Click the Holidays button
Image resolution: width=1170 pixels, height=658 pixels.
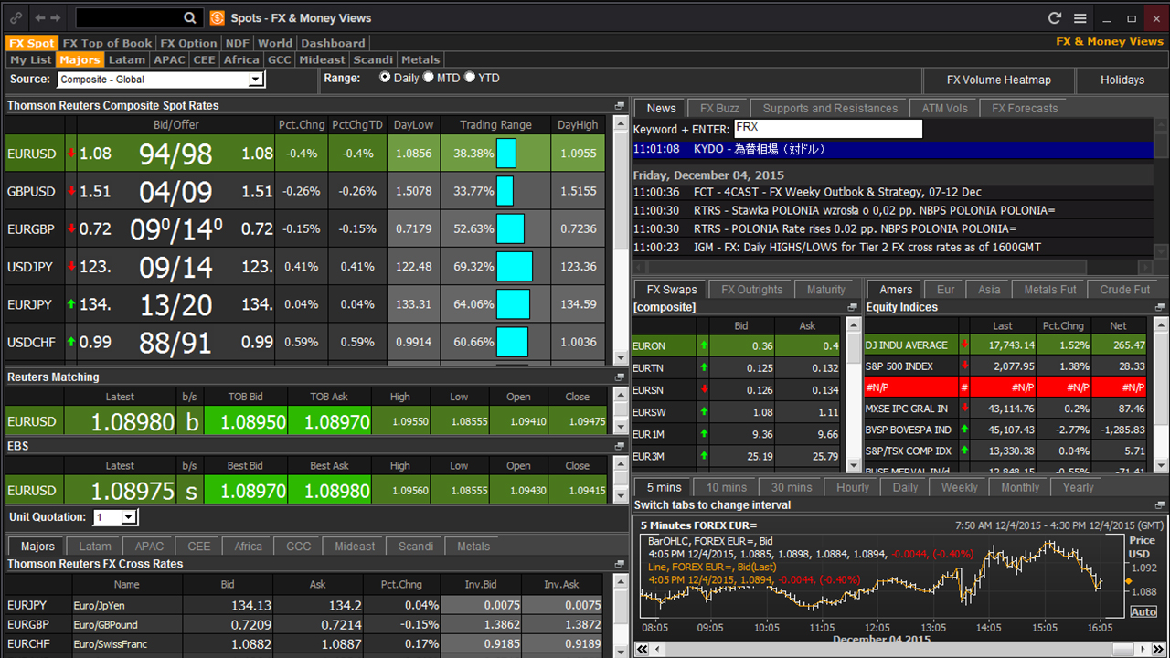click(1122, 80)
